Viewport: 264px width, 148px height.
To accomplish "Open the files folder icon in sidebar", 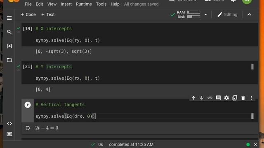I will pyautogui.click(x=9, y=60).
